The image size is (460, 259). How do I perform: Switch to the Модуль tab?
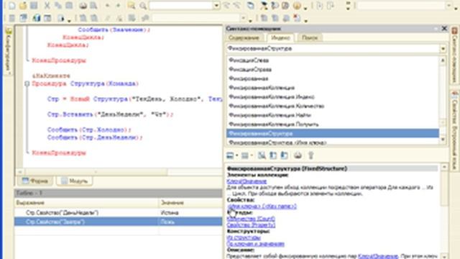tap(75, 181)
